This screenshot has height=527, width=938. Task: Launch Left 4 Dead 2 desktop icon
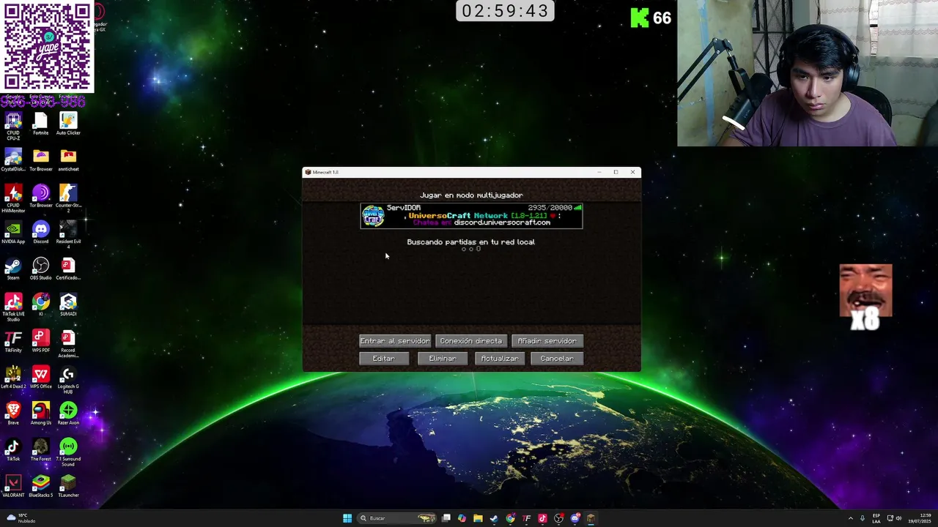tap(13, 378)
